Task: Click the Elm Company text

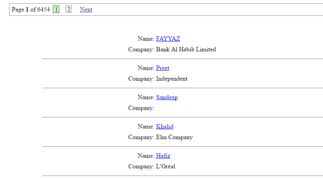Action: click(174, 137)
